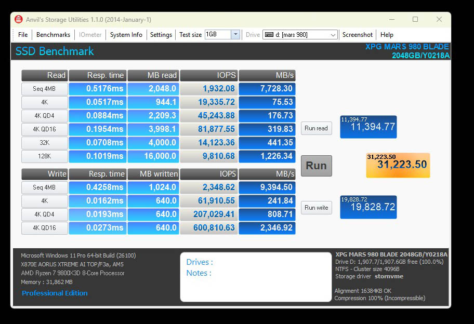This screenshot has height=324, width=474.
Task: Close the Anvil's Storage Utilities window
Action: [439, 19]
